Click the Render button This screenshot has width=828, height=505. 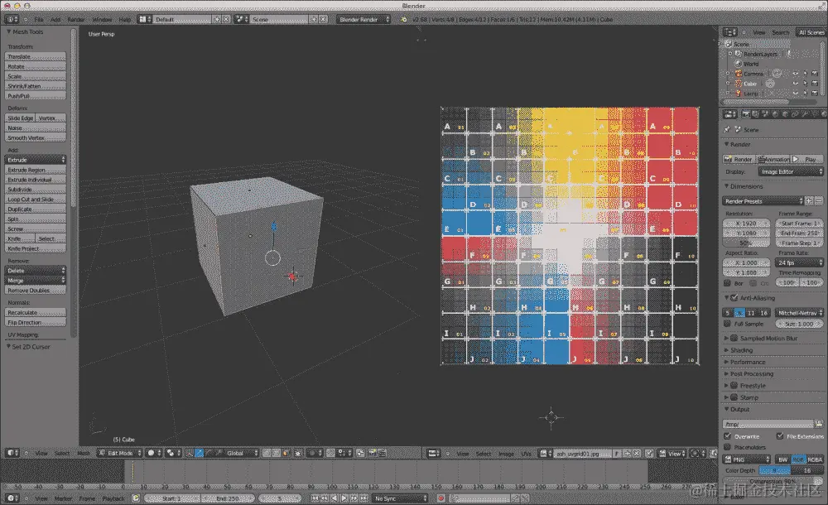coord(739,159)
